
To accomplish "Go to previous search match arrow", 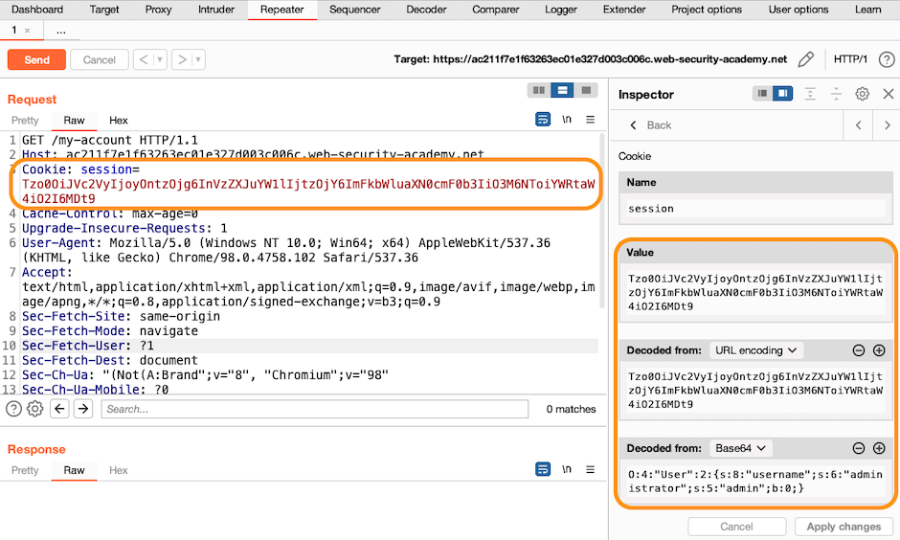I will [59, 409].
